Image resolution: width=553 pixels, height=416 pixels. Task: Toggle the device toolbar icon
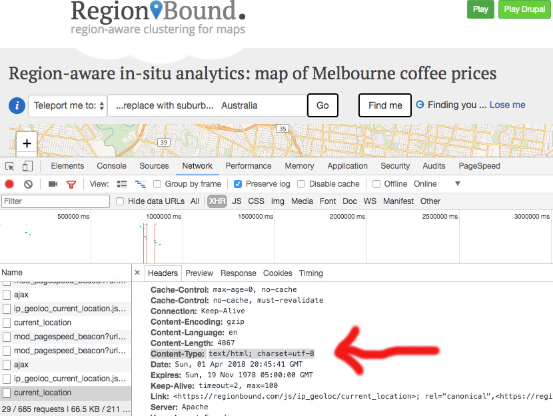pyautogui.click(x=27, y=166)
